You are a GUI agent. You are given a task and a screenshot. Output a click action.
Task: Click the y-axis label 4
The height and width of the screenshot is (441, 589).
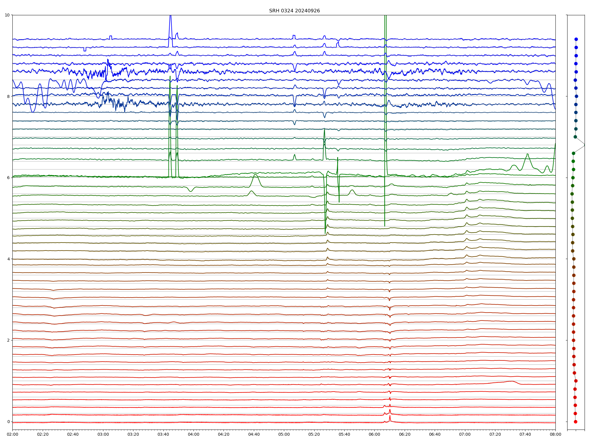(8, 259)
